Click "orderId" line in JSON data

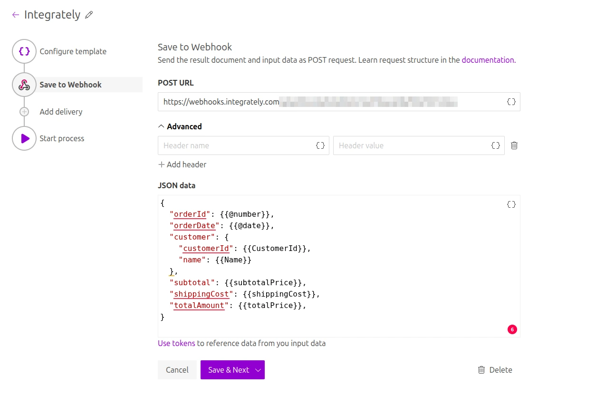222,214
